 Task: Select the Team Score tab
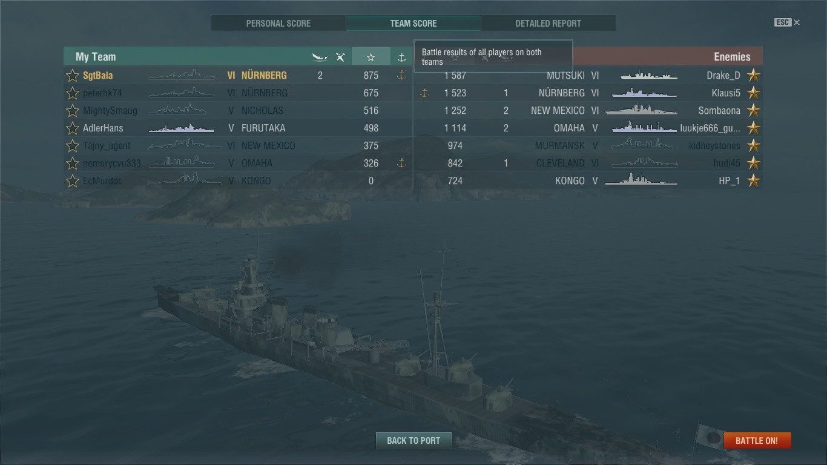click(413, 24)
